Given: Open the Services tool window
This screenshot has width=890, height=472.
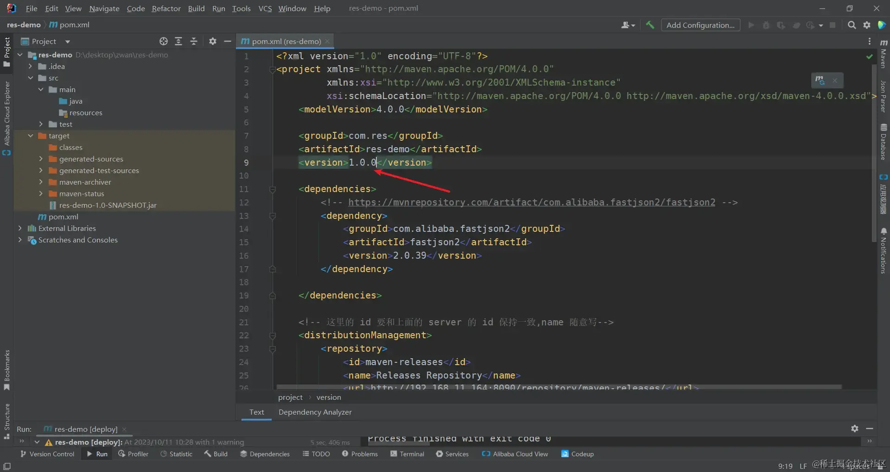Looking at the screenshot, I should 452,454.
